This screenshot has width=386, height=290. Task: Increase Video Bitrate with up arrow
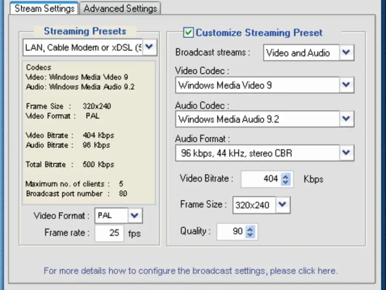point(286,176)
